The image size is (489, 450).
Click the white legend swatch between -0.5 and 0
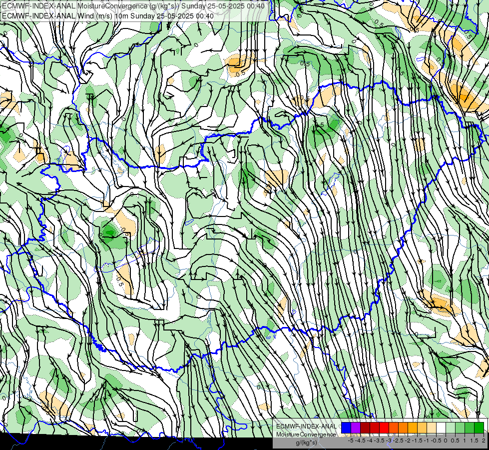(441, 427)
